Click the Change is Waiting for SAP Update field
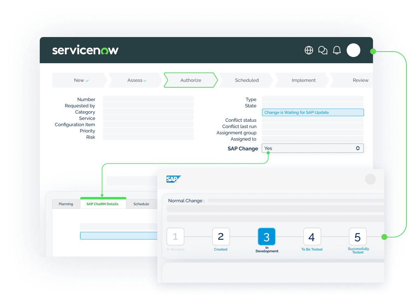This screenshot has width=413, height=299. pos(312,112)
